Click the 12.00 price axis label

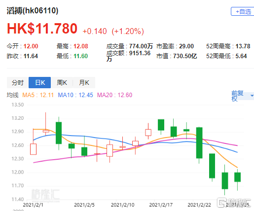pos(18,172)
